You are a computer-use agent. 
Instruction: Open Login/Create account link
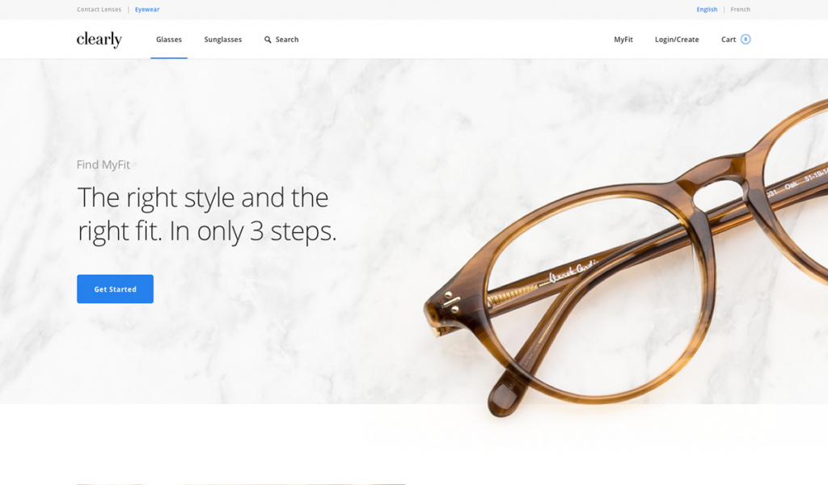677,40
